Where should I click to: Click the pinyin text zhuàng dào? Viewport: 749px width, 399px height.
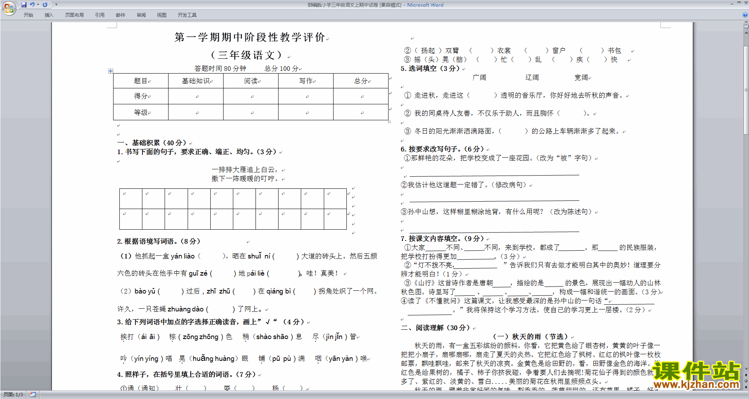[x=186, y=309]
